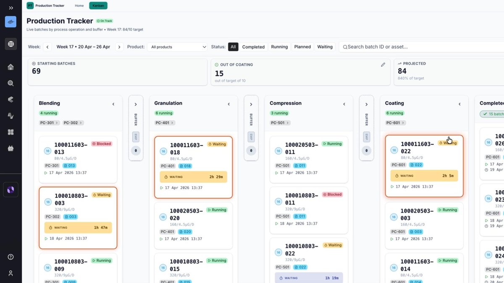Click the waiting 2h 29m progress bar
Image resolution: width=504 pixels, height=283 pixels.
[x=193, y=177]
